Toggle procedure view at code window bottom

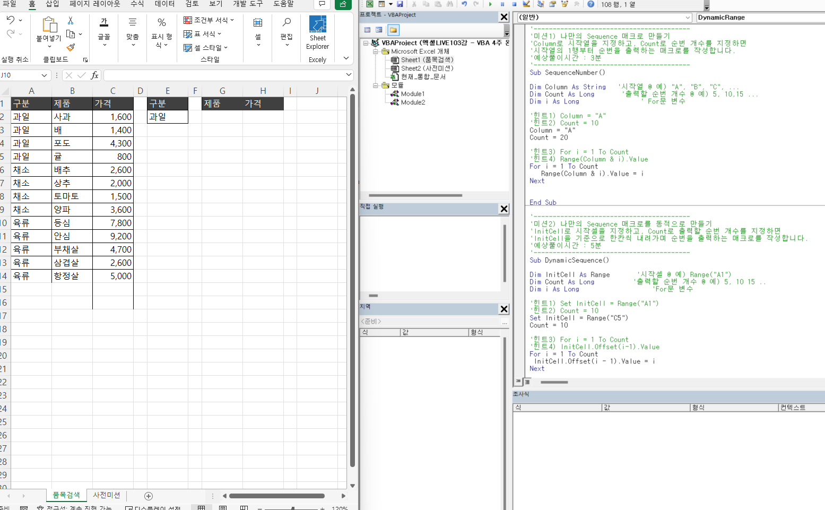coord(518,382)
